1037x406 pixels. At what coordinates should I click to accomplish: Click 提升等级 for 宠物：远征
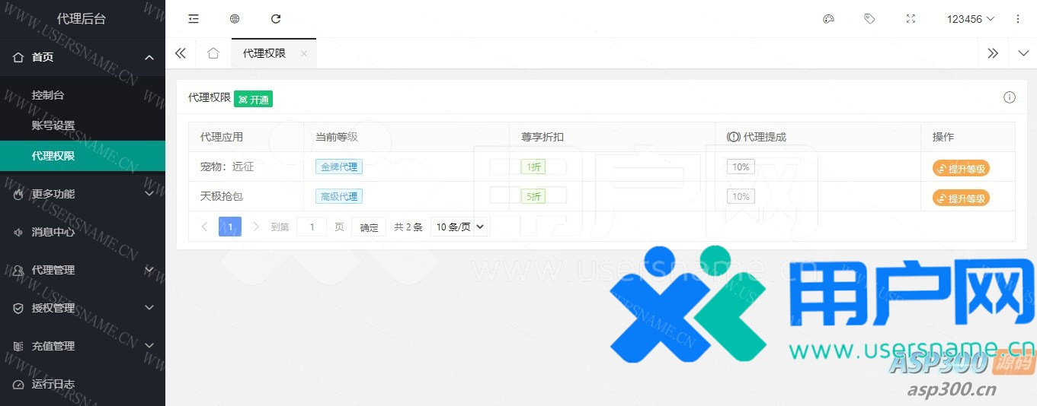(x=961, y=168)
